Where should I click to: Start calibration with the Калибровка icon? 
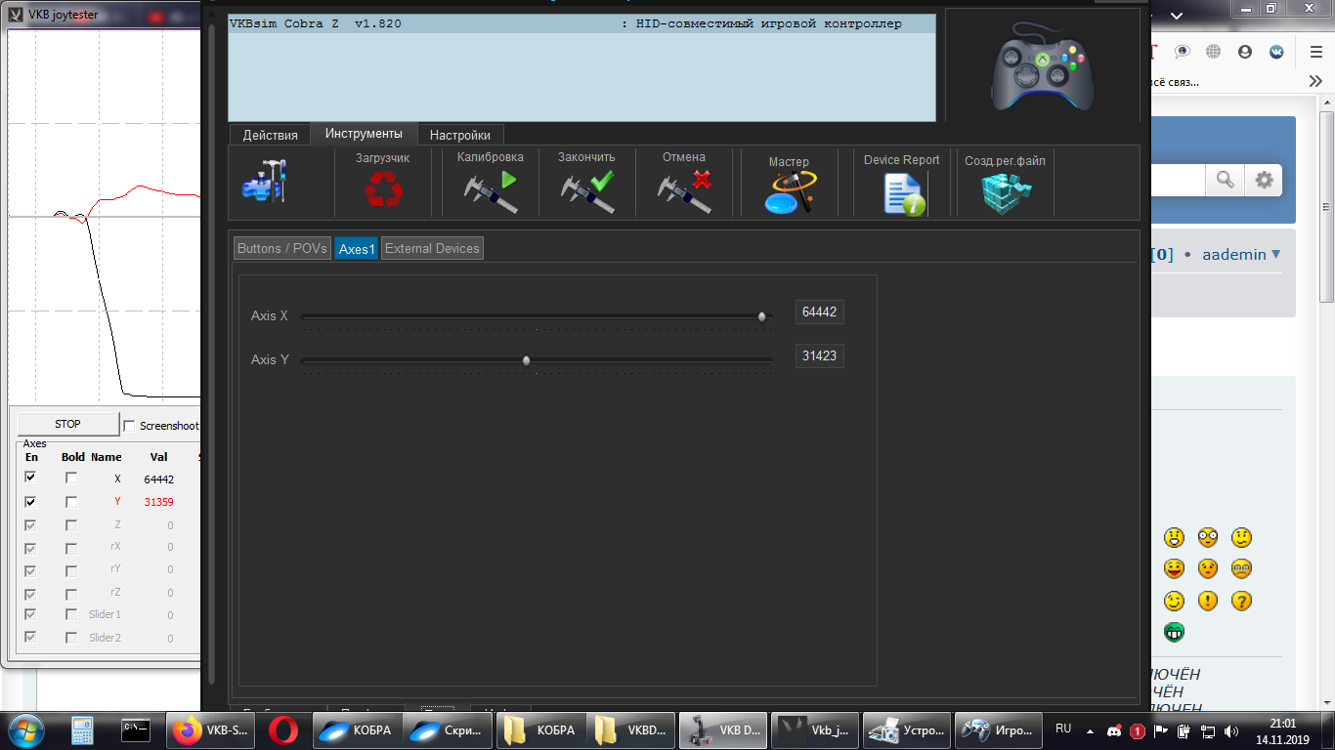click(x=490, y=190)
